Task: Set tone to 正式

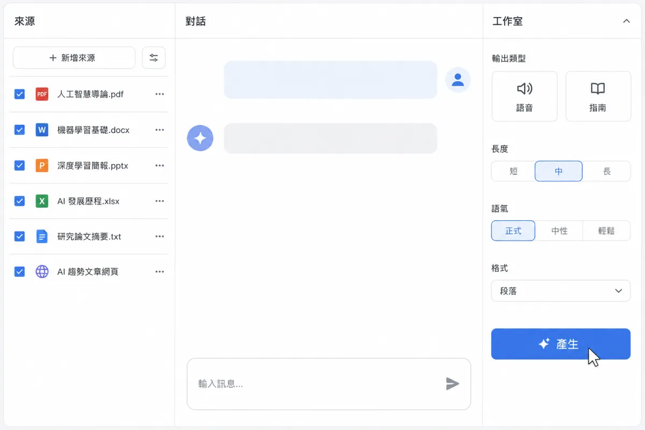Action: (513, 231)
